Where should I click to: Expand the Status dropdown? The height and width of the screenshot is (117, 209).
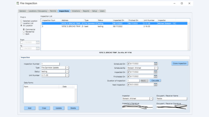pos(67,72)
